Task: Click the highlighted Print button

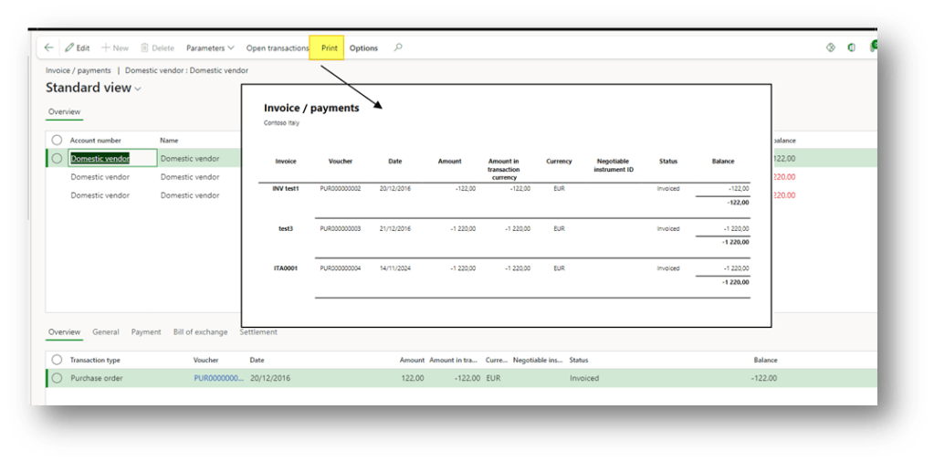Action: [327, 47]
